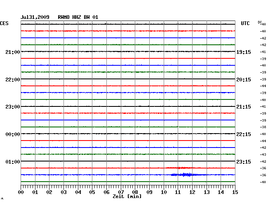
Task: Click the Zeit [min] axis title
Action: coord(127,196)
